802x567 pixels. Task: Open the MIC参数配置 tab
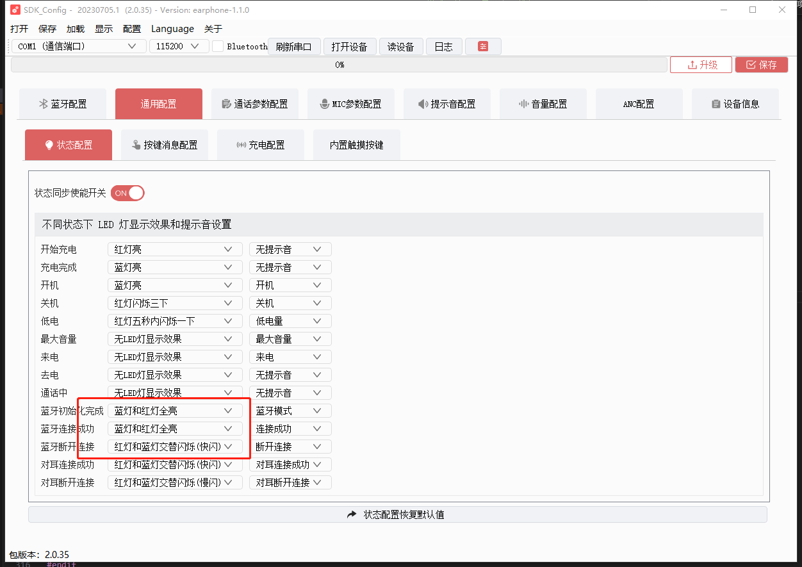(x=351, y=104)
